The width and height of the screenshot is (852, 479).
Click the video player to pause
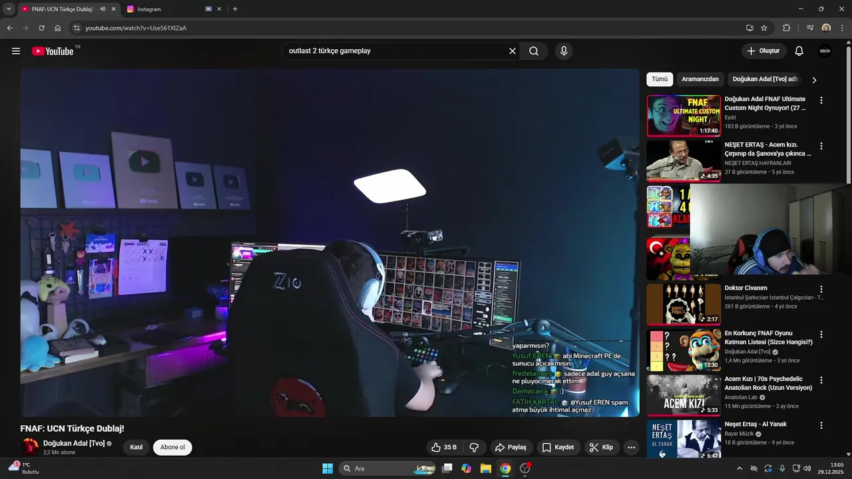point(329,243)
